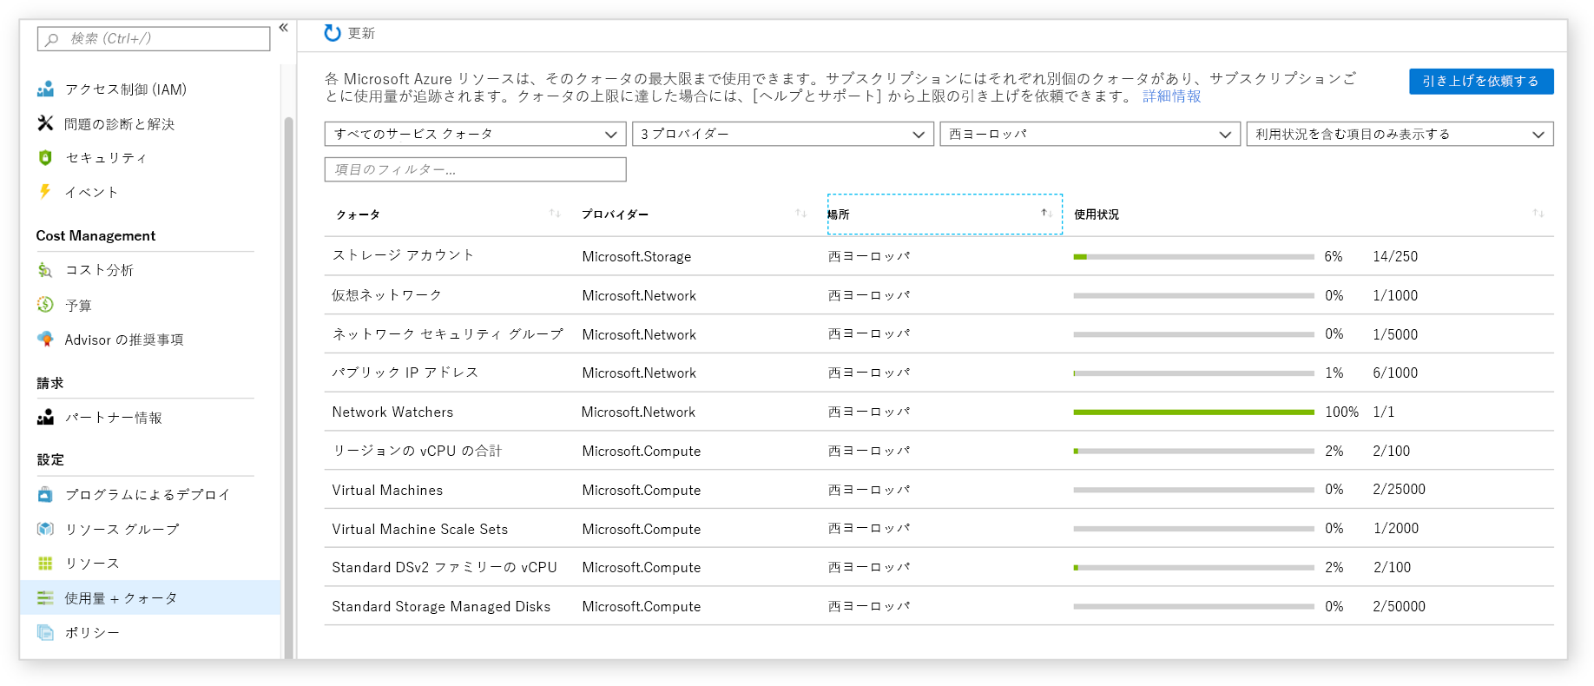Click Network Watchers 100% usage bar
1594x686 pixels.
click(x=1194, y=412)
